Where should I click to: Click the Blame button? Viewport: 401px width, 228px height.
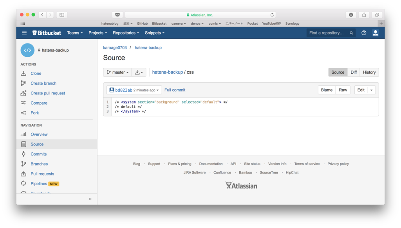click(327, 90)
